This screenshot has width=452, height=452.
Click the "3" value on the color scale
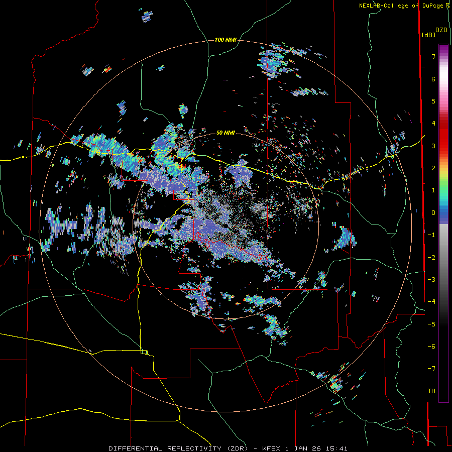click(x=433, y=146)
